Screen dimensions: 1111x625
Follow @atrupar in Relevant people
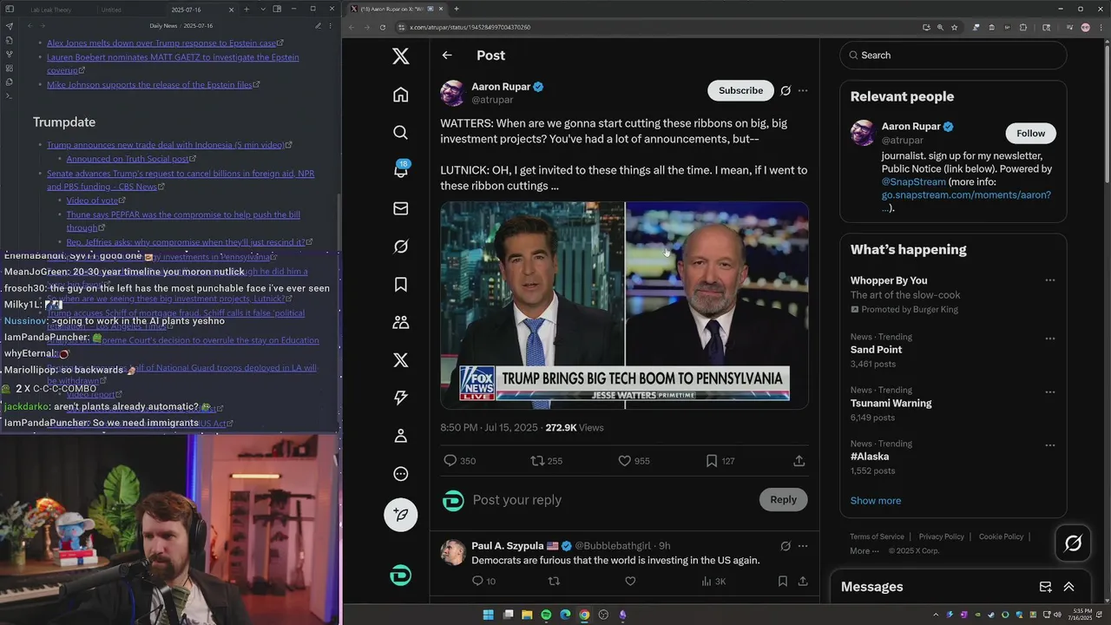(1030, 133)
